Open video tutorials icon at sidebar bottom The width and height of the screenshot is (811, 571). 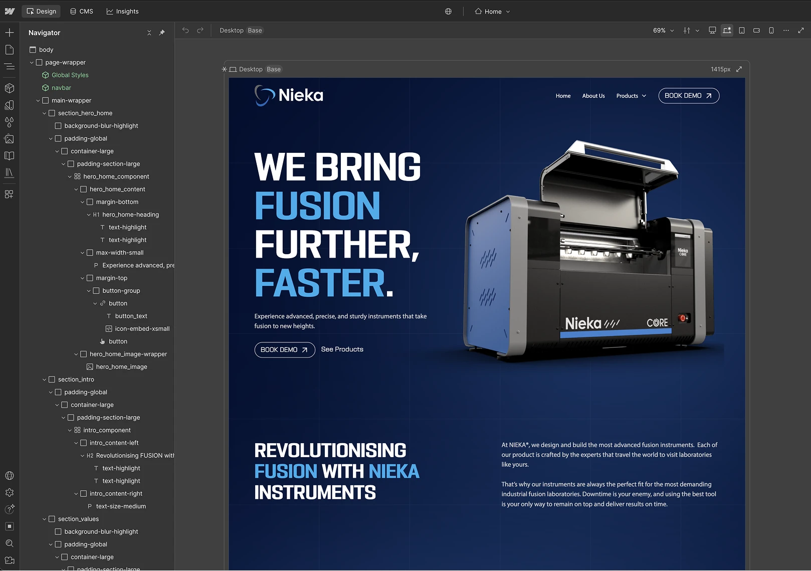point(10,560)
